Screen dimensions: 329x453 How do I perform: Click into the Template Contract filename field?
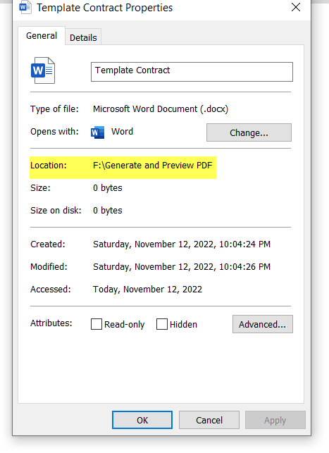pos(192,72)
